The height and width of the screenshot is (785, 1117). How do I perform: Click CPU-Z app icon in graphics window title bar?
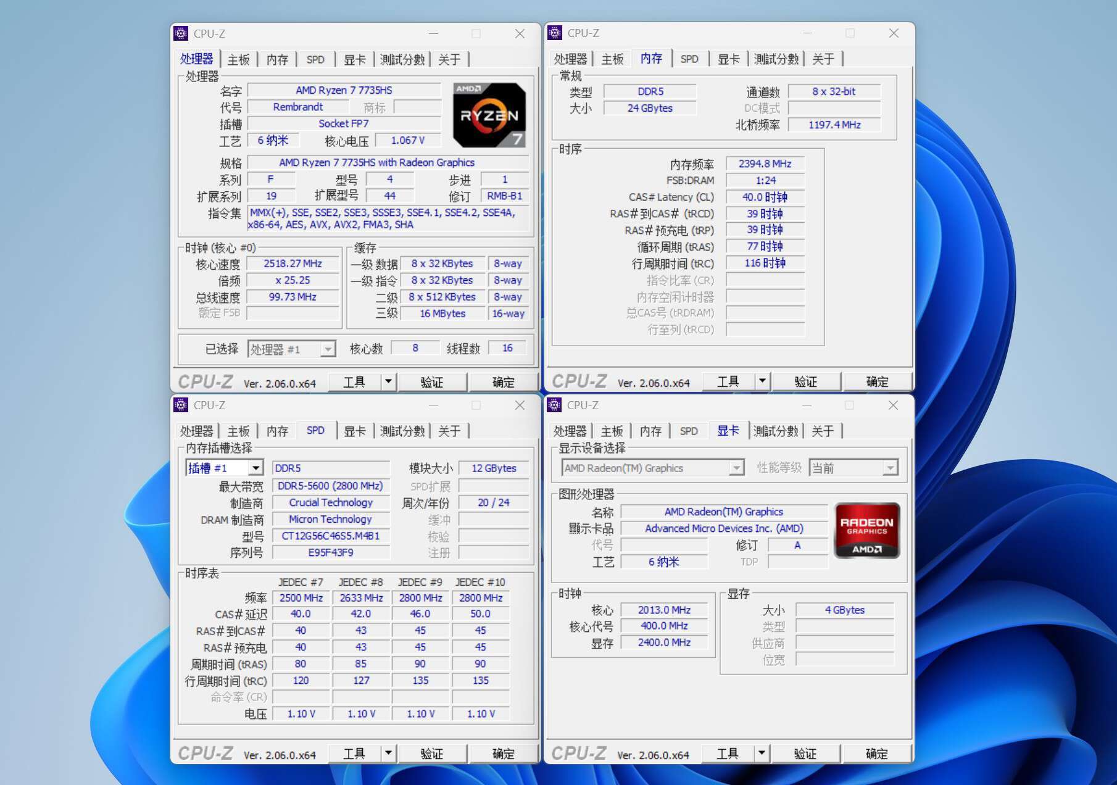tap(554, 405)
